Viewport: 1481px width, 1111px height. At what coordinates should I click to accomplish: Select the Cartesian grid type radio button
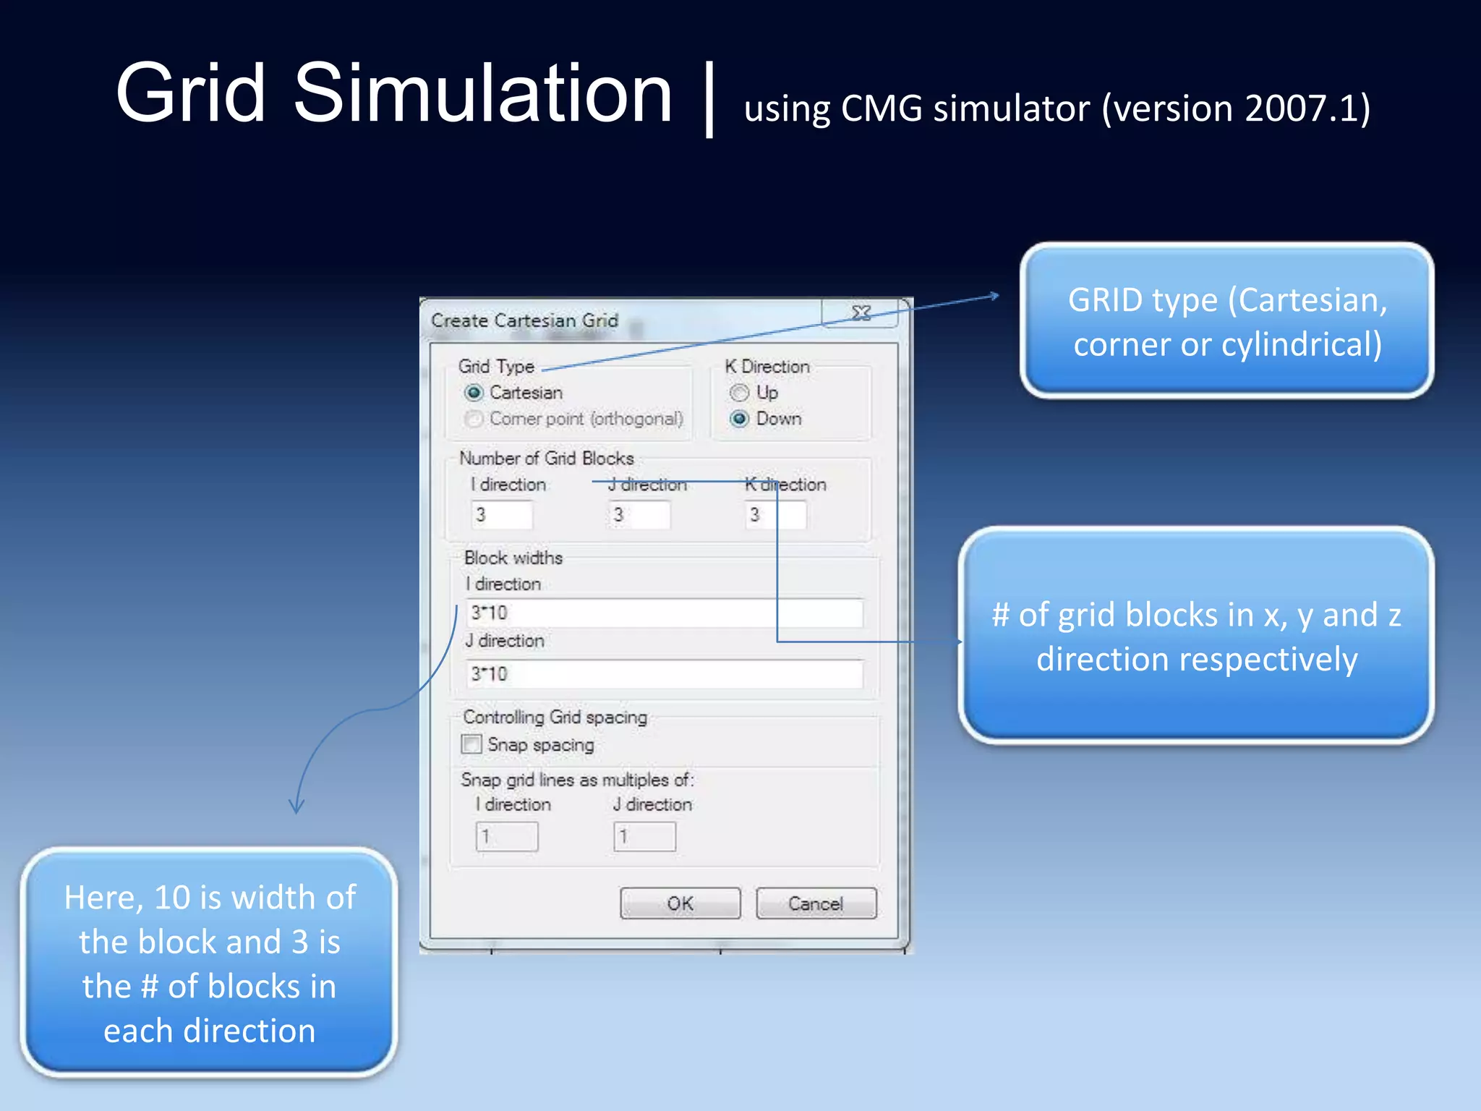(474, 393)
